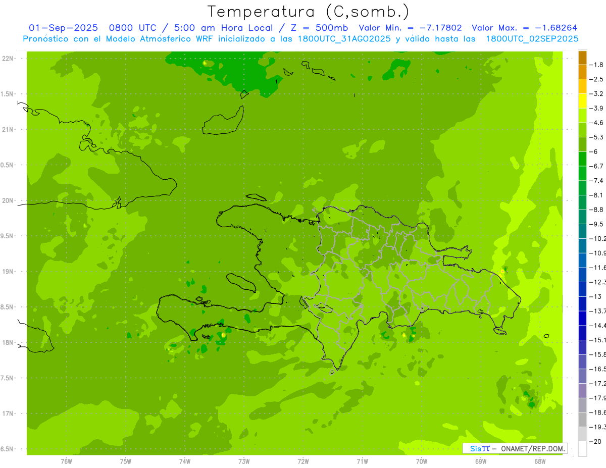Click the 'SisTT - ONAMET/REP.DOM.' credit label
This screenshot has height=468, width=606.
[x=515, y=448]
